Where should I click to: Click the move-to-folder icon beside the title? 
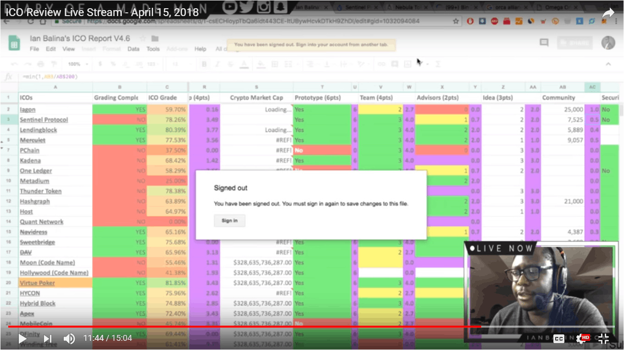(155, 39)
